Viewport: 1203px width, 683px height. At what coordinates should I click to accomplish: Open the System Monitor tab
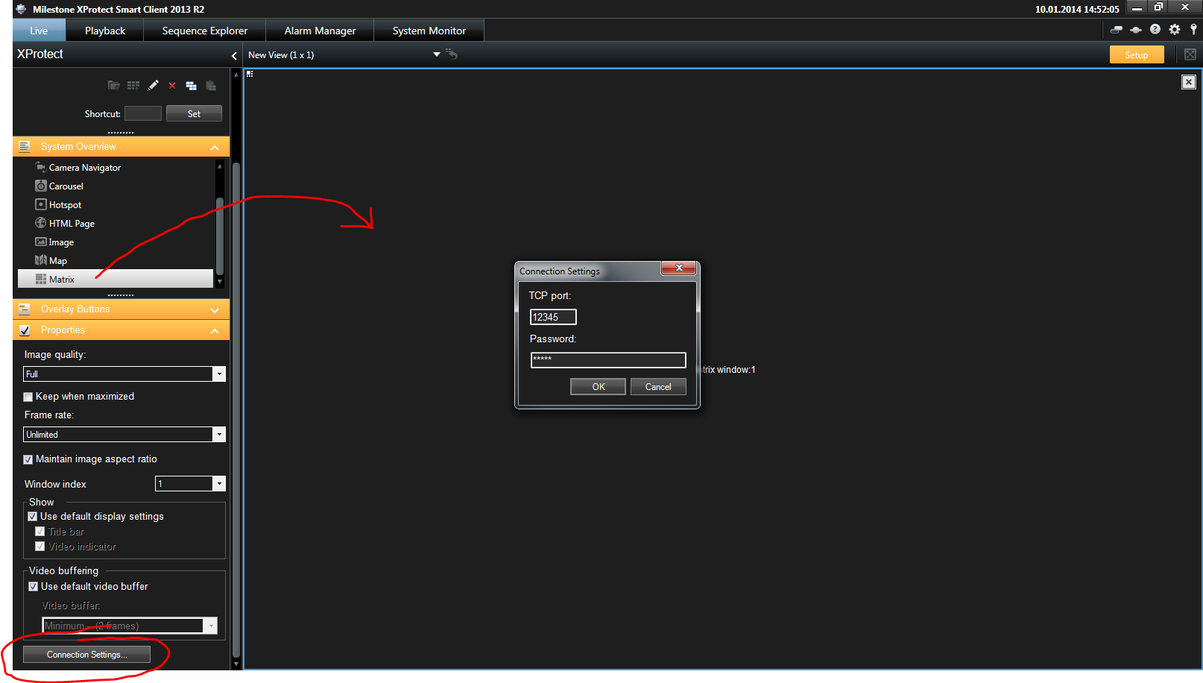click(x=429, y=31)
